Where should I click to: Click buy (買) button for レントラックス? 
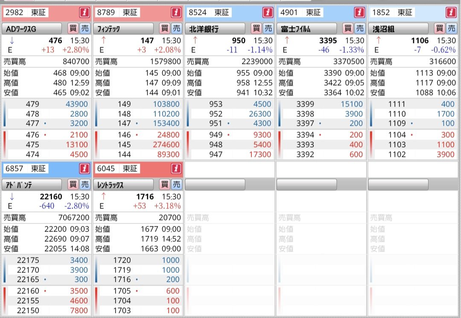165,185
